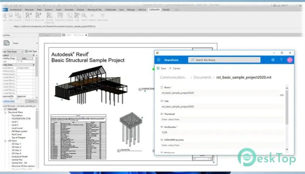Select Level 2 structural plan

click(15, 125)
